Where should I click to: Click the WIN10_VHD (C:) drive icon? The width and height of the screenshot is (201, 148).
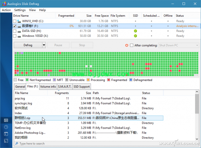[19, 21]
